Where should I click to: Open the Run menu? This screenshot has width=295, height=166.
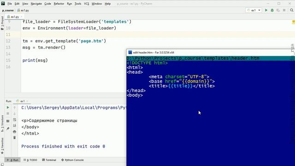point(70,4)
